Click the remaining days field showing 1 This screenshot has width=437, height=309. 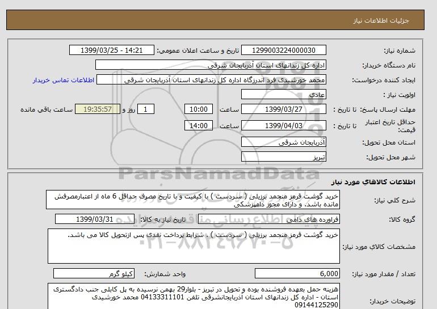146,109
